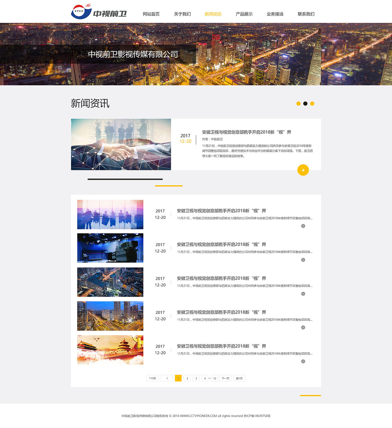Go to page 12 in pagination

[x=214, y=378]
